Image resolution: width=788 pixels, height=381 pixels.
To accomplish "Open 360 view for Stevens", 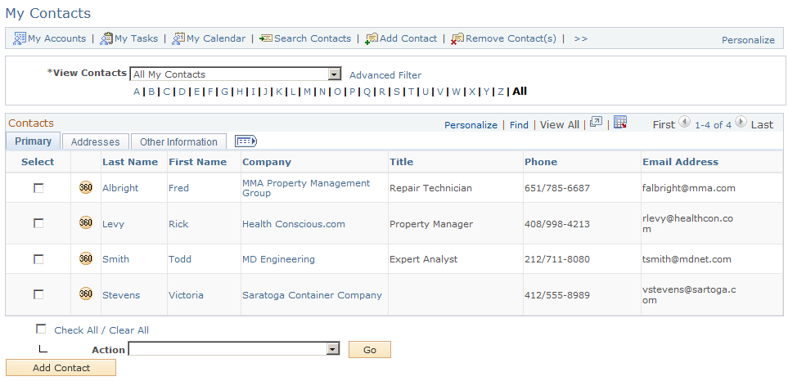I will [86, 294].
